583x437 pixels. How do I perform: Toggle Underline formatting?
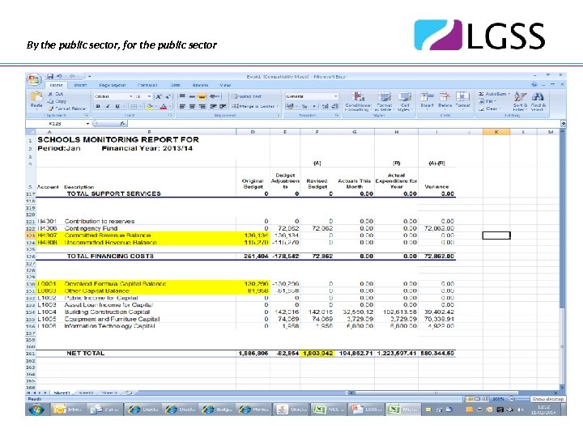tap(117, 106)
